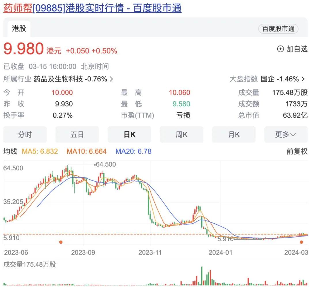The image size is (311, 287).
Task: Click the 昨收 value 9.930
Action: [x=64, y=104]
